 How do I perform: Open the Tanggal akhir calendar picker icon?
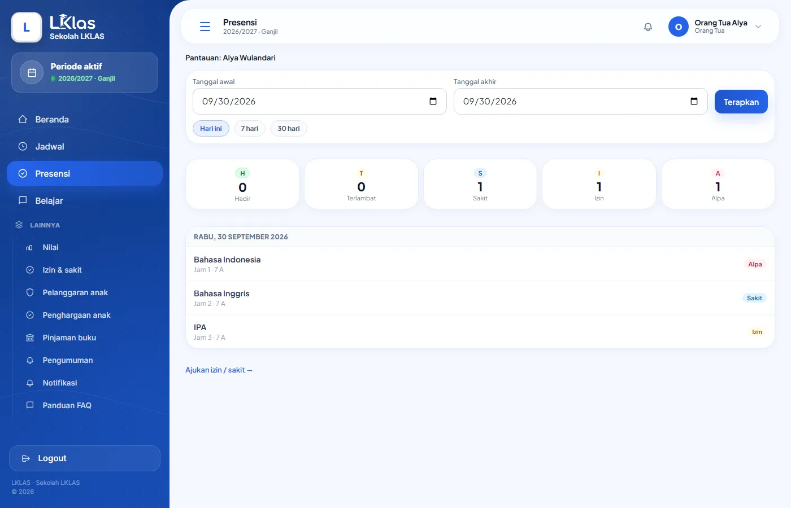[694, 102]
